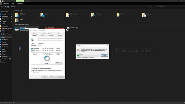Image resolution: width=185 pixels, height=104 pixels.
Task: Click the Drive C usage donut chart
Action: click(47, 58)
